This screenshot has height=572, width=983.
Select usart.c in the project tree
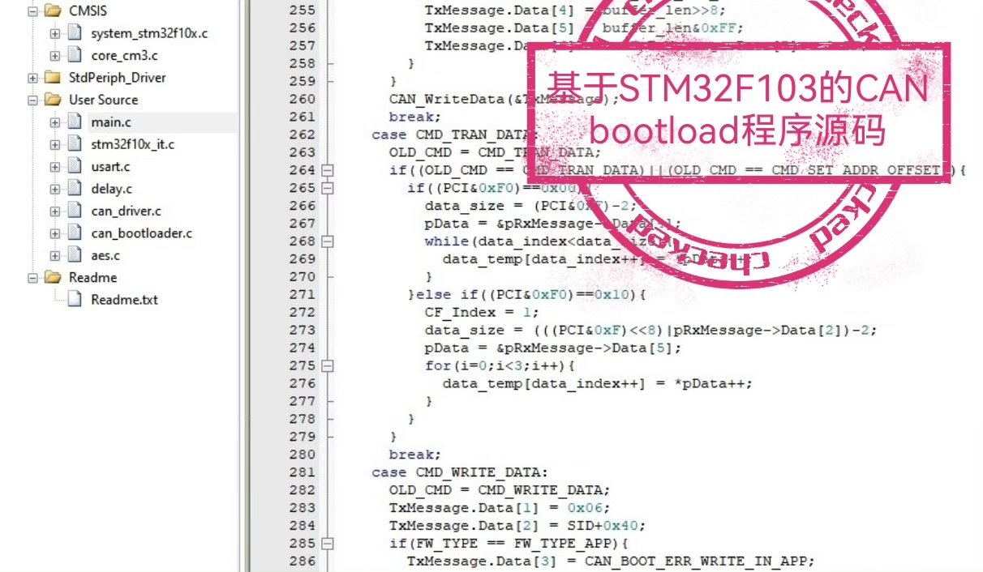pyautogui.click(x=110, y=167)
